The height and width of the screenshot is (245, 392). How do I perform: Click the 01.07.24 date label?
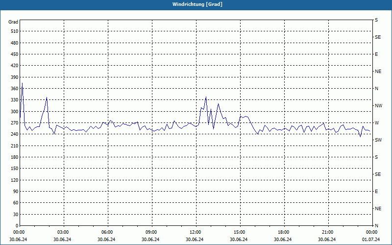(371, 240)
